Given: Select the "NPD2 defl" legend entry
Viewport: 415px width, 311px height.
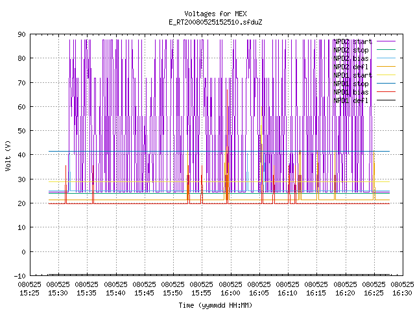Looking at the screenshot, I should click(x=351, y=67).
